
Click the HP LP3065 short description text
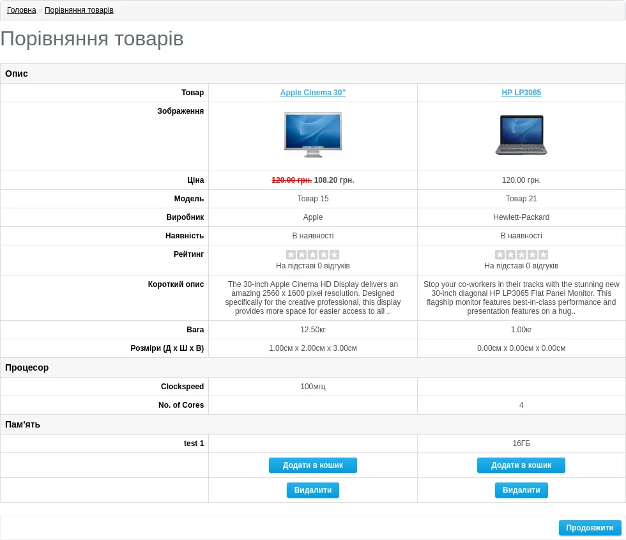coord(521,298)
